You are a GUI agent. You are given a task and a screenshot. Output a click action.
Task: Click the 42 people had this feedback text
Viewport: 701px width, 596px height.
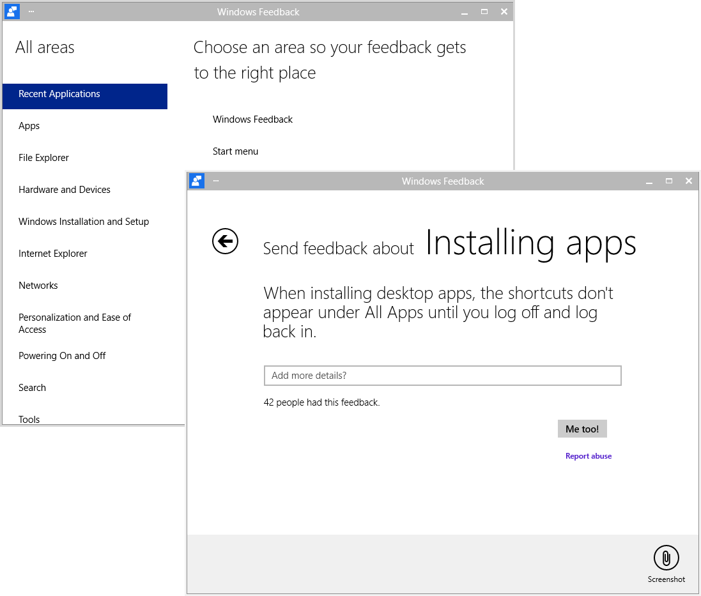[x=321, y=402]
